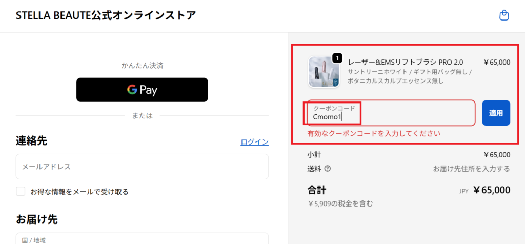Open the 国 / 地域 country dropdown
This screenshot has height=244, width=525.
(142, 239)
